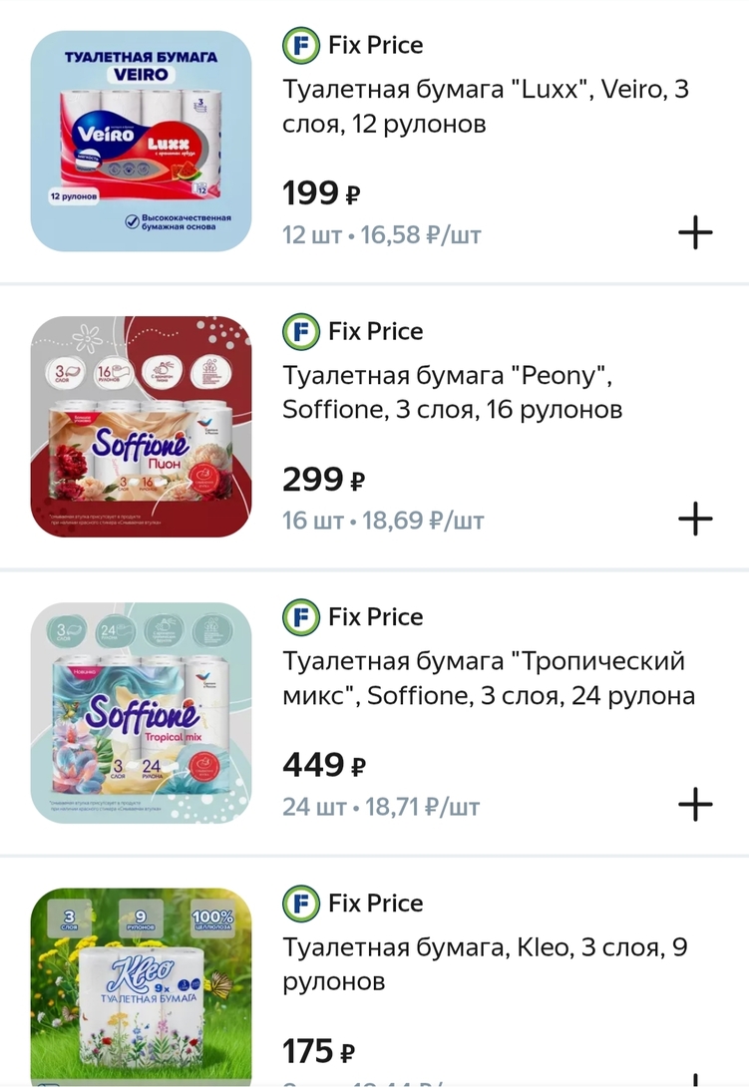Click Fix Price store name above Veiro
749x1087 pixels.
click(x=375, y=46)
